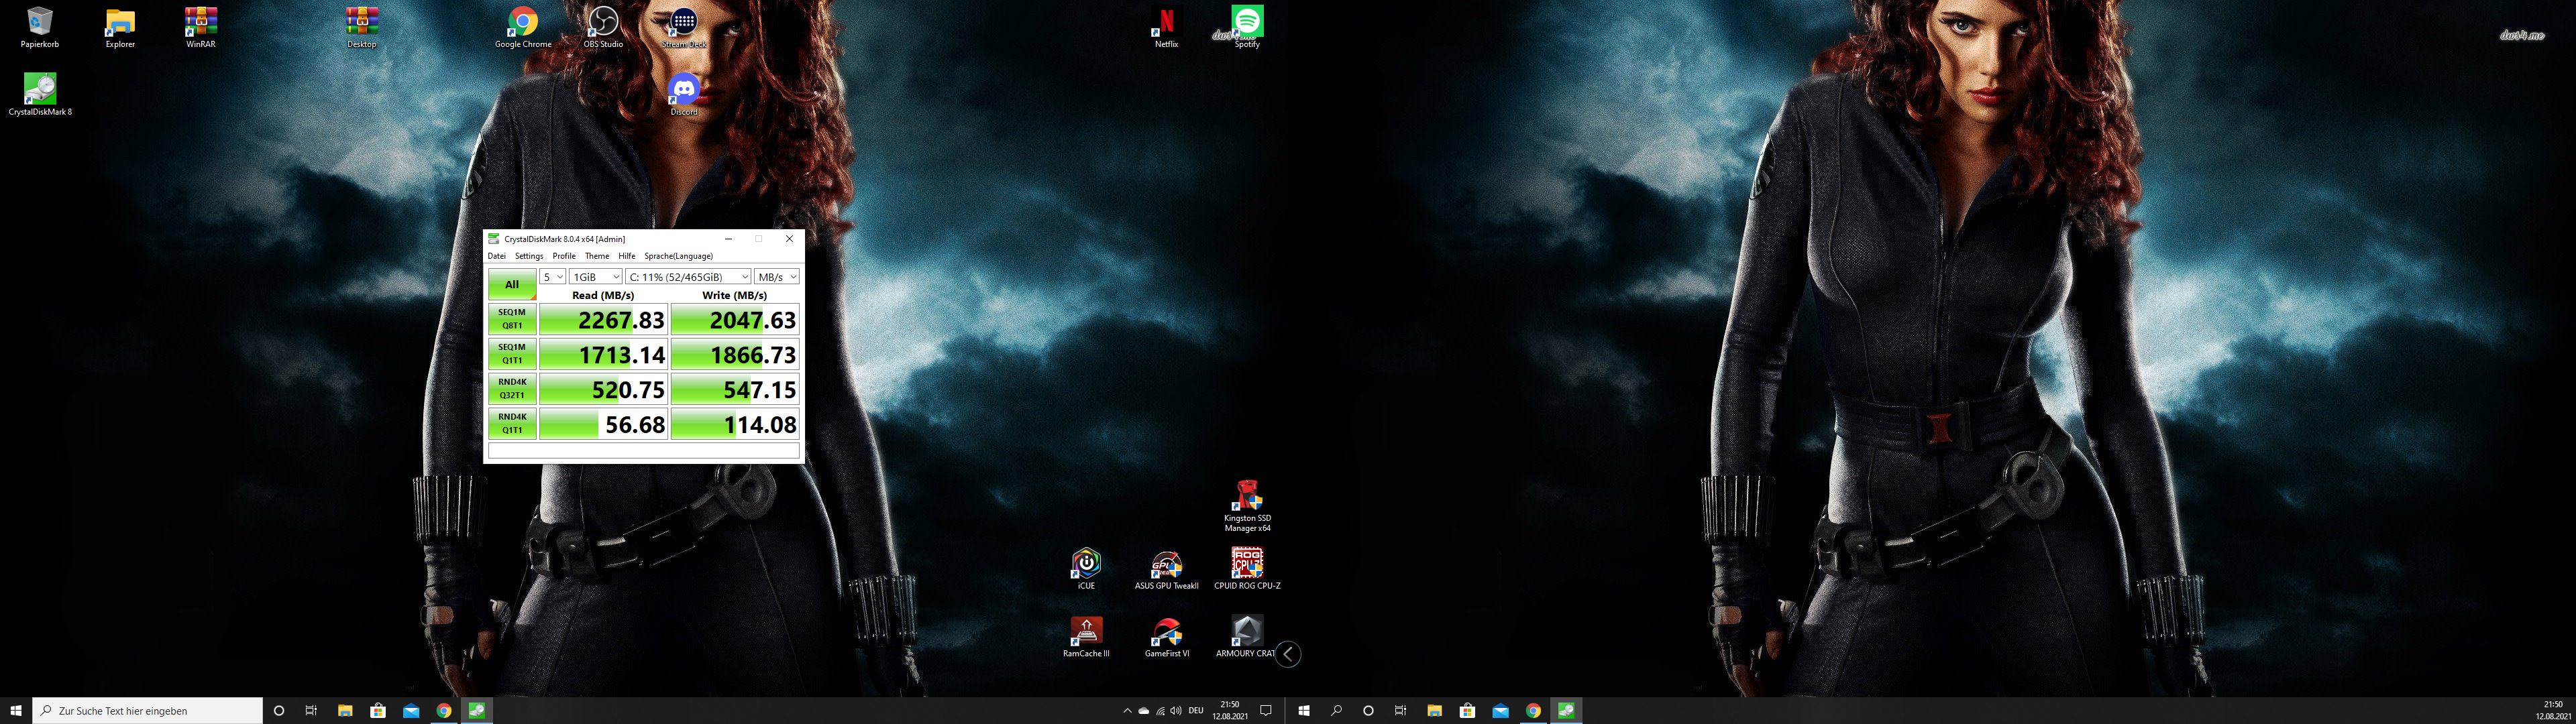This screenshot has height=724, width=2576.
Task: Show hidden system tray icons chevron
Action: (x=1127, y=711)
